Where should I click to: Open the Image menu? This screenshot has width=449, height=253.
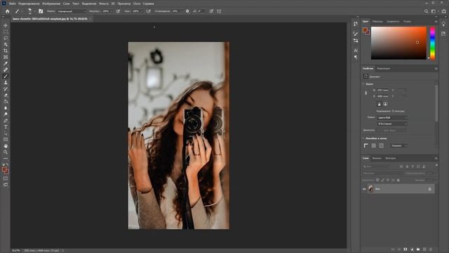[x=51, y=4]
